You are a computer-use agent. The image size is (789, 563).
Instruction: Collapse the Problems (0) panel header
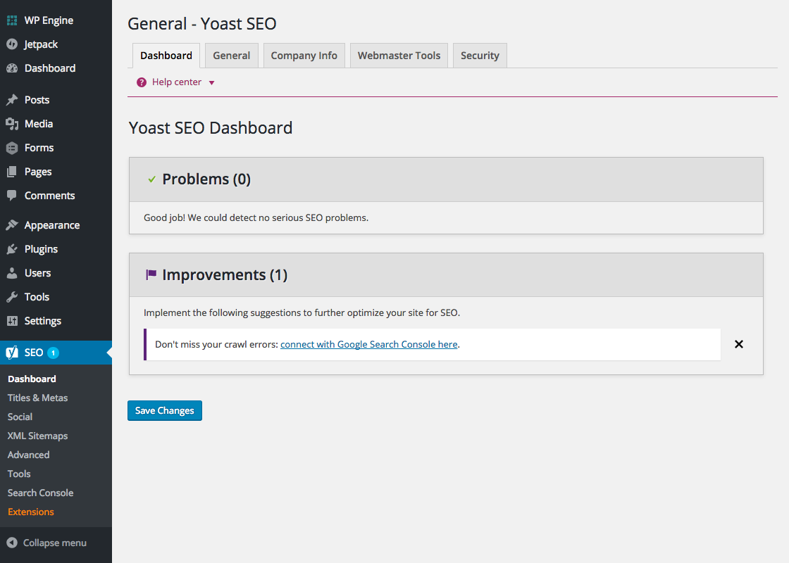[447, 179]
